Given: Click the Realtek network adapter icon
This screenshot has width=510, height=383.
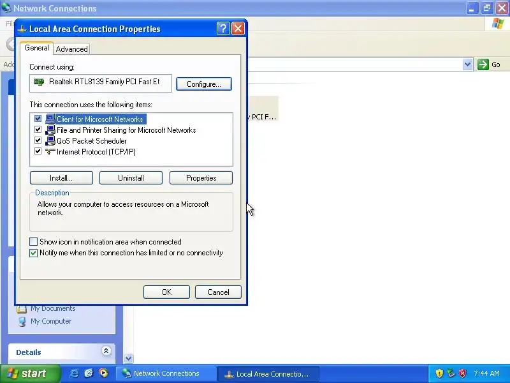Looking at the screenshot, I should point(39,82).
